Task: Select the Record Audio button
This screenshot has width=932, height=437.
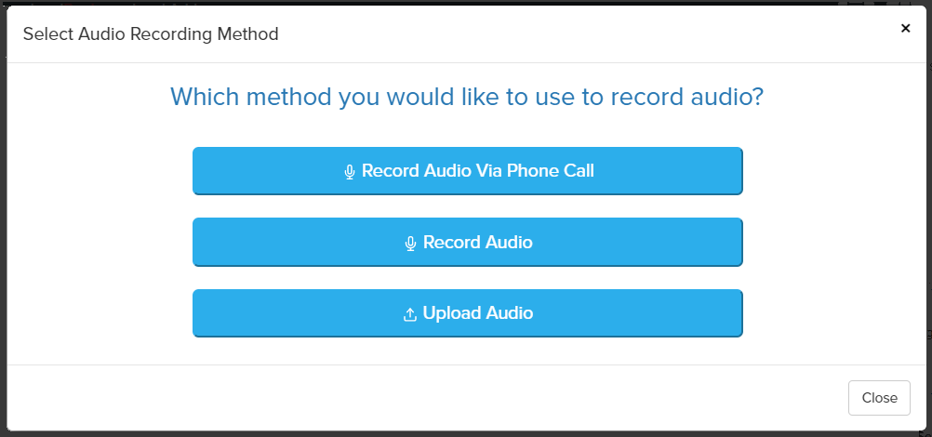Action: coord(467,243)
